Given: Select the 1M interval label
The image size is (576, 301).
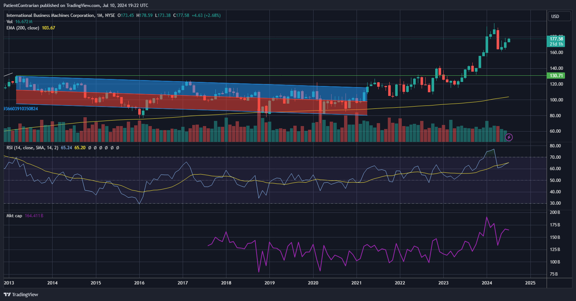Looking at the screenshot, I should [x=100, y=15].
